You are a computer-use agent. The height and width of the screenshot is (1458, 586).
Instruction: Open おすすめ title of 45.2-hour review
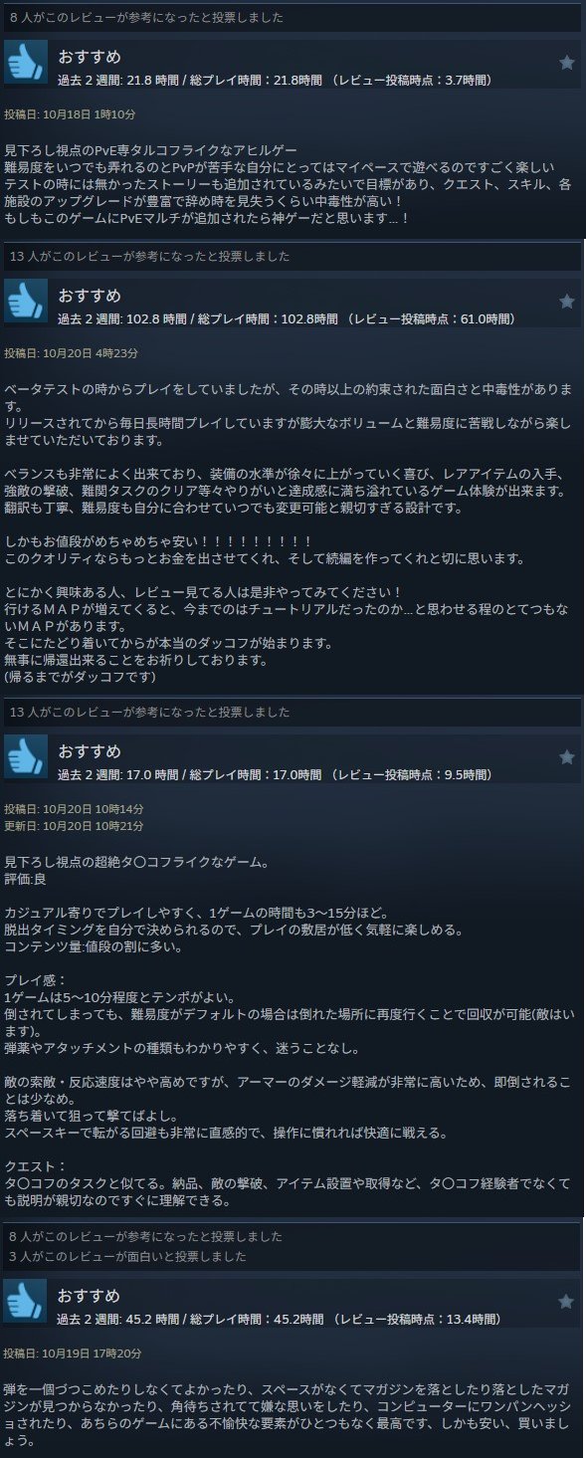click(89, 1295)
